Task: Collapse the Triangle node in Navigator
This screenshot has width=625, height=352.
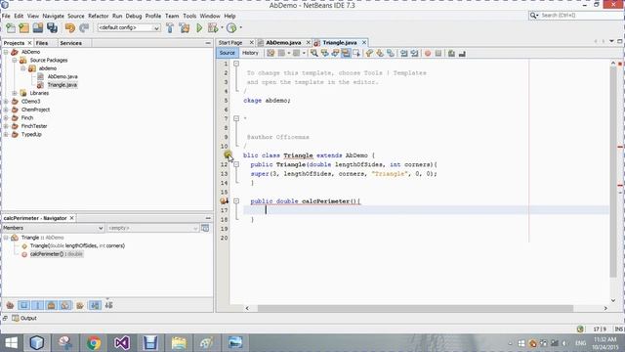Action: (6, 238)
